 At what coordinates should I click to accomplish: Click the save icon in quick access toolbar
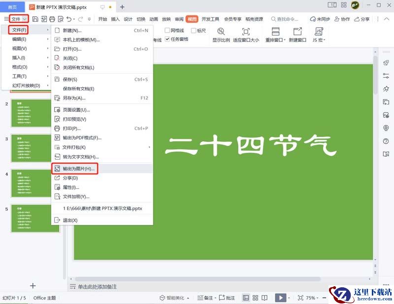pos(35,19)
